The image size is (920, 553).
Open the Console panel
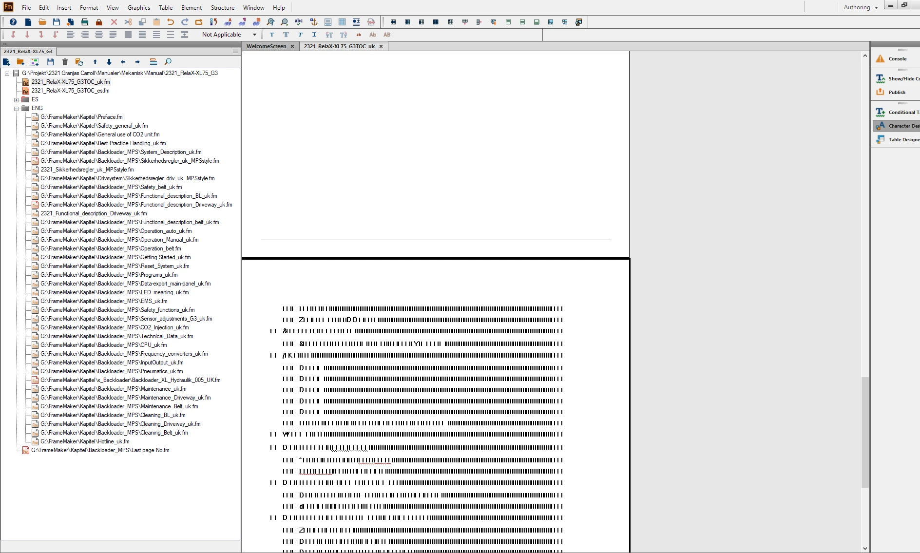point(897,58)
